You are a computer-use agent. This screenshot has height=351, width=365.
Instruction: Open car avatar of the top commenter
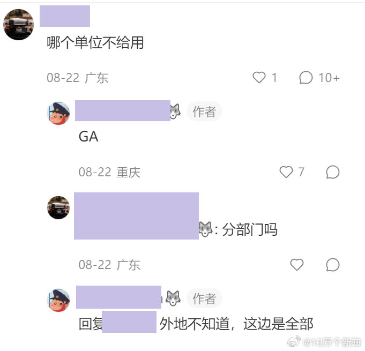click(x=18, y=25)
